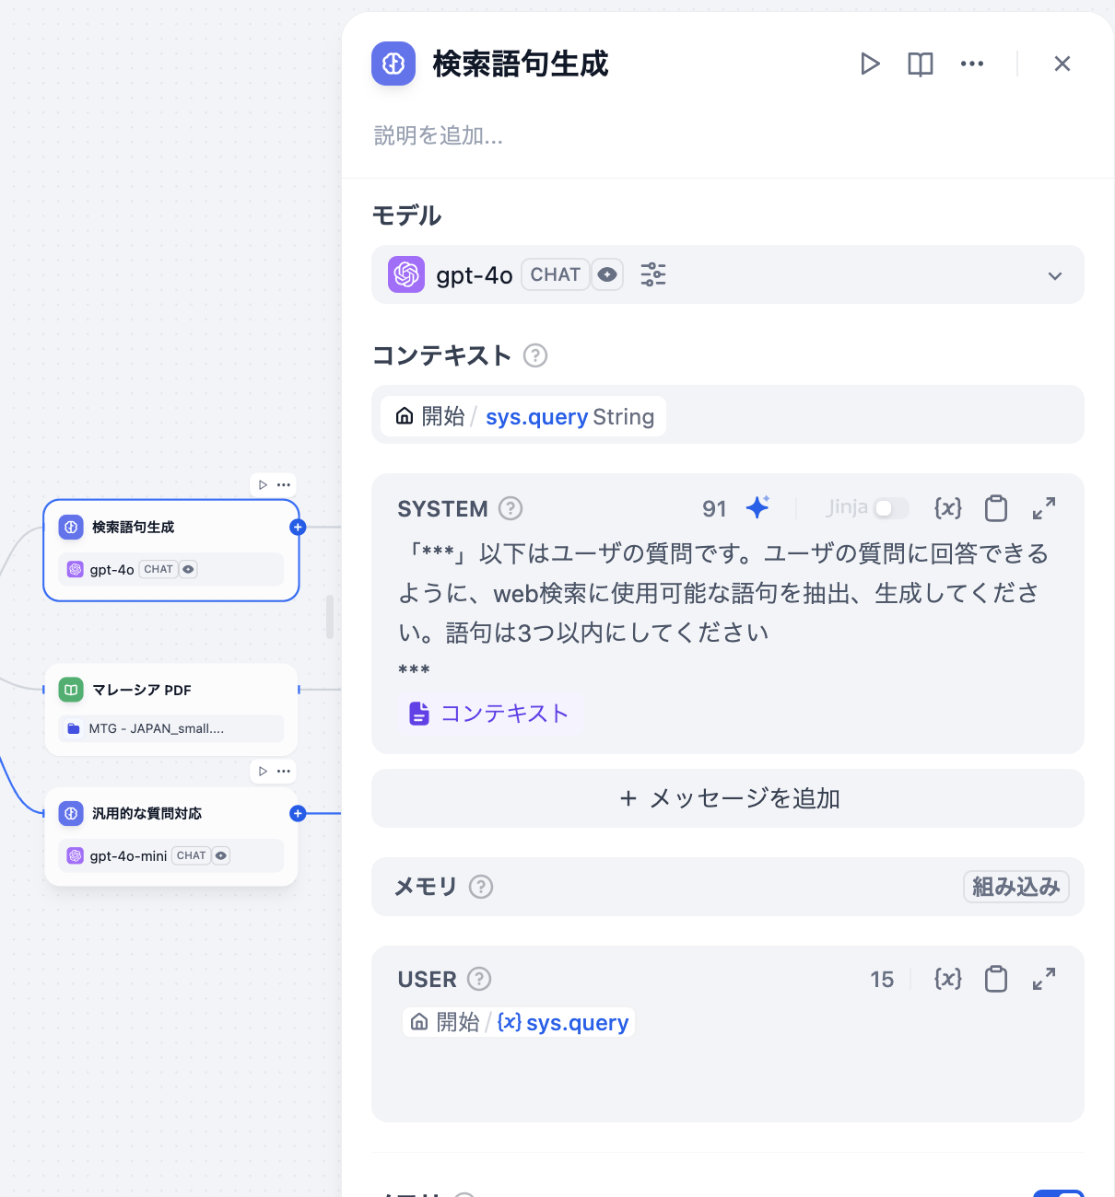The width and height of the screenshot is (1115, 1197).
Task: Open the panel's ... more options menu
Action: coord(971,64)
